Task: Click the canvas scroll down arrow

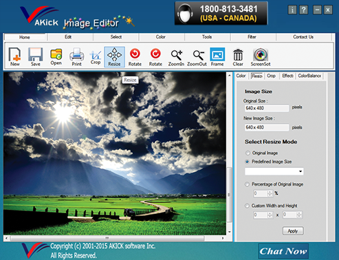Action: click(230, 232)
